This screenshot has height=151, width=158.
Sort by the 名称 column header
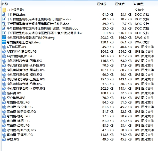coord(5,4)
